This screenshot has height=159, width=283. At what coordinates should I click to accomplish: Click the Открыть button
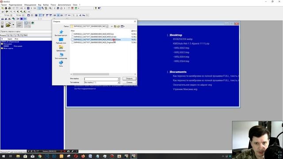point(129,79)
